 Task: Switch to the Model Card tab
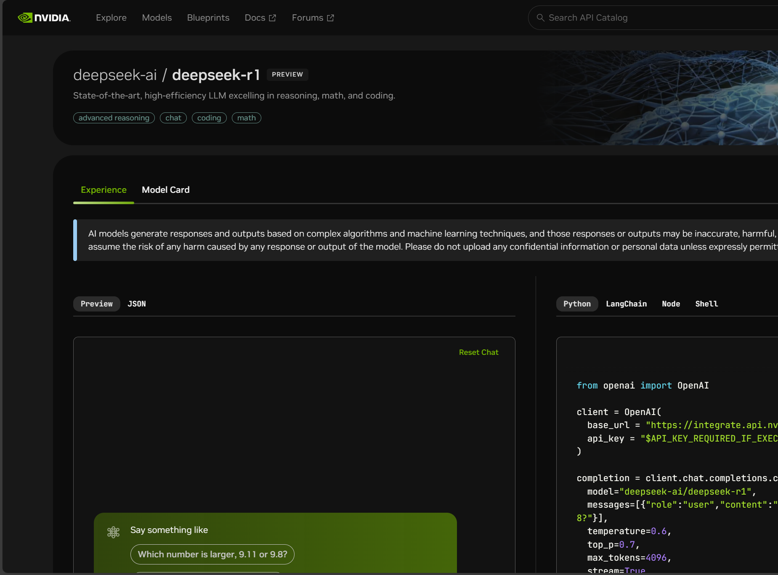[165, 190]
